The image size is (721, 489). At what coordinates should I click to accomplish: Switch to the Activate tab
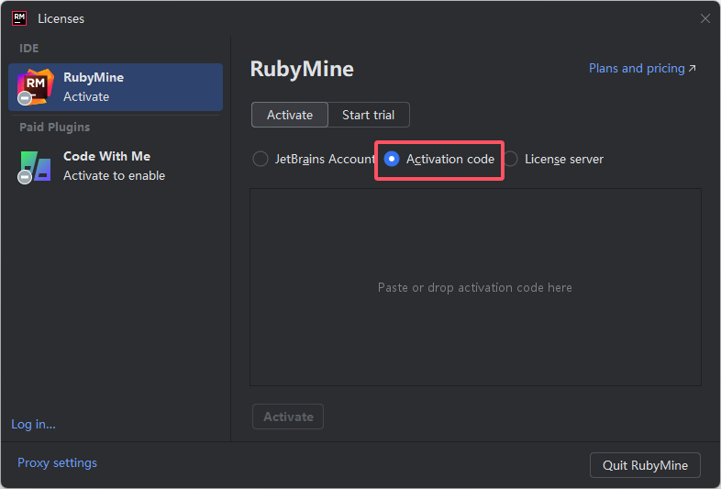(x=290, y=115)
